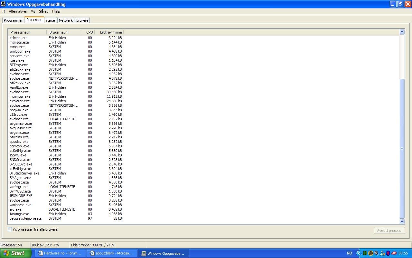Screen dimensions: 412x258
Task: Select the msnmsgr.exe process
Action: tap(66, 96)
